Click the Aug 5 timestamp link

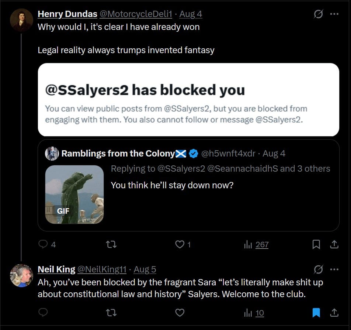[x=145, y=269]
